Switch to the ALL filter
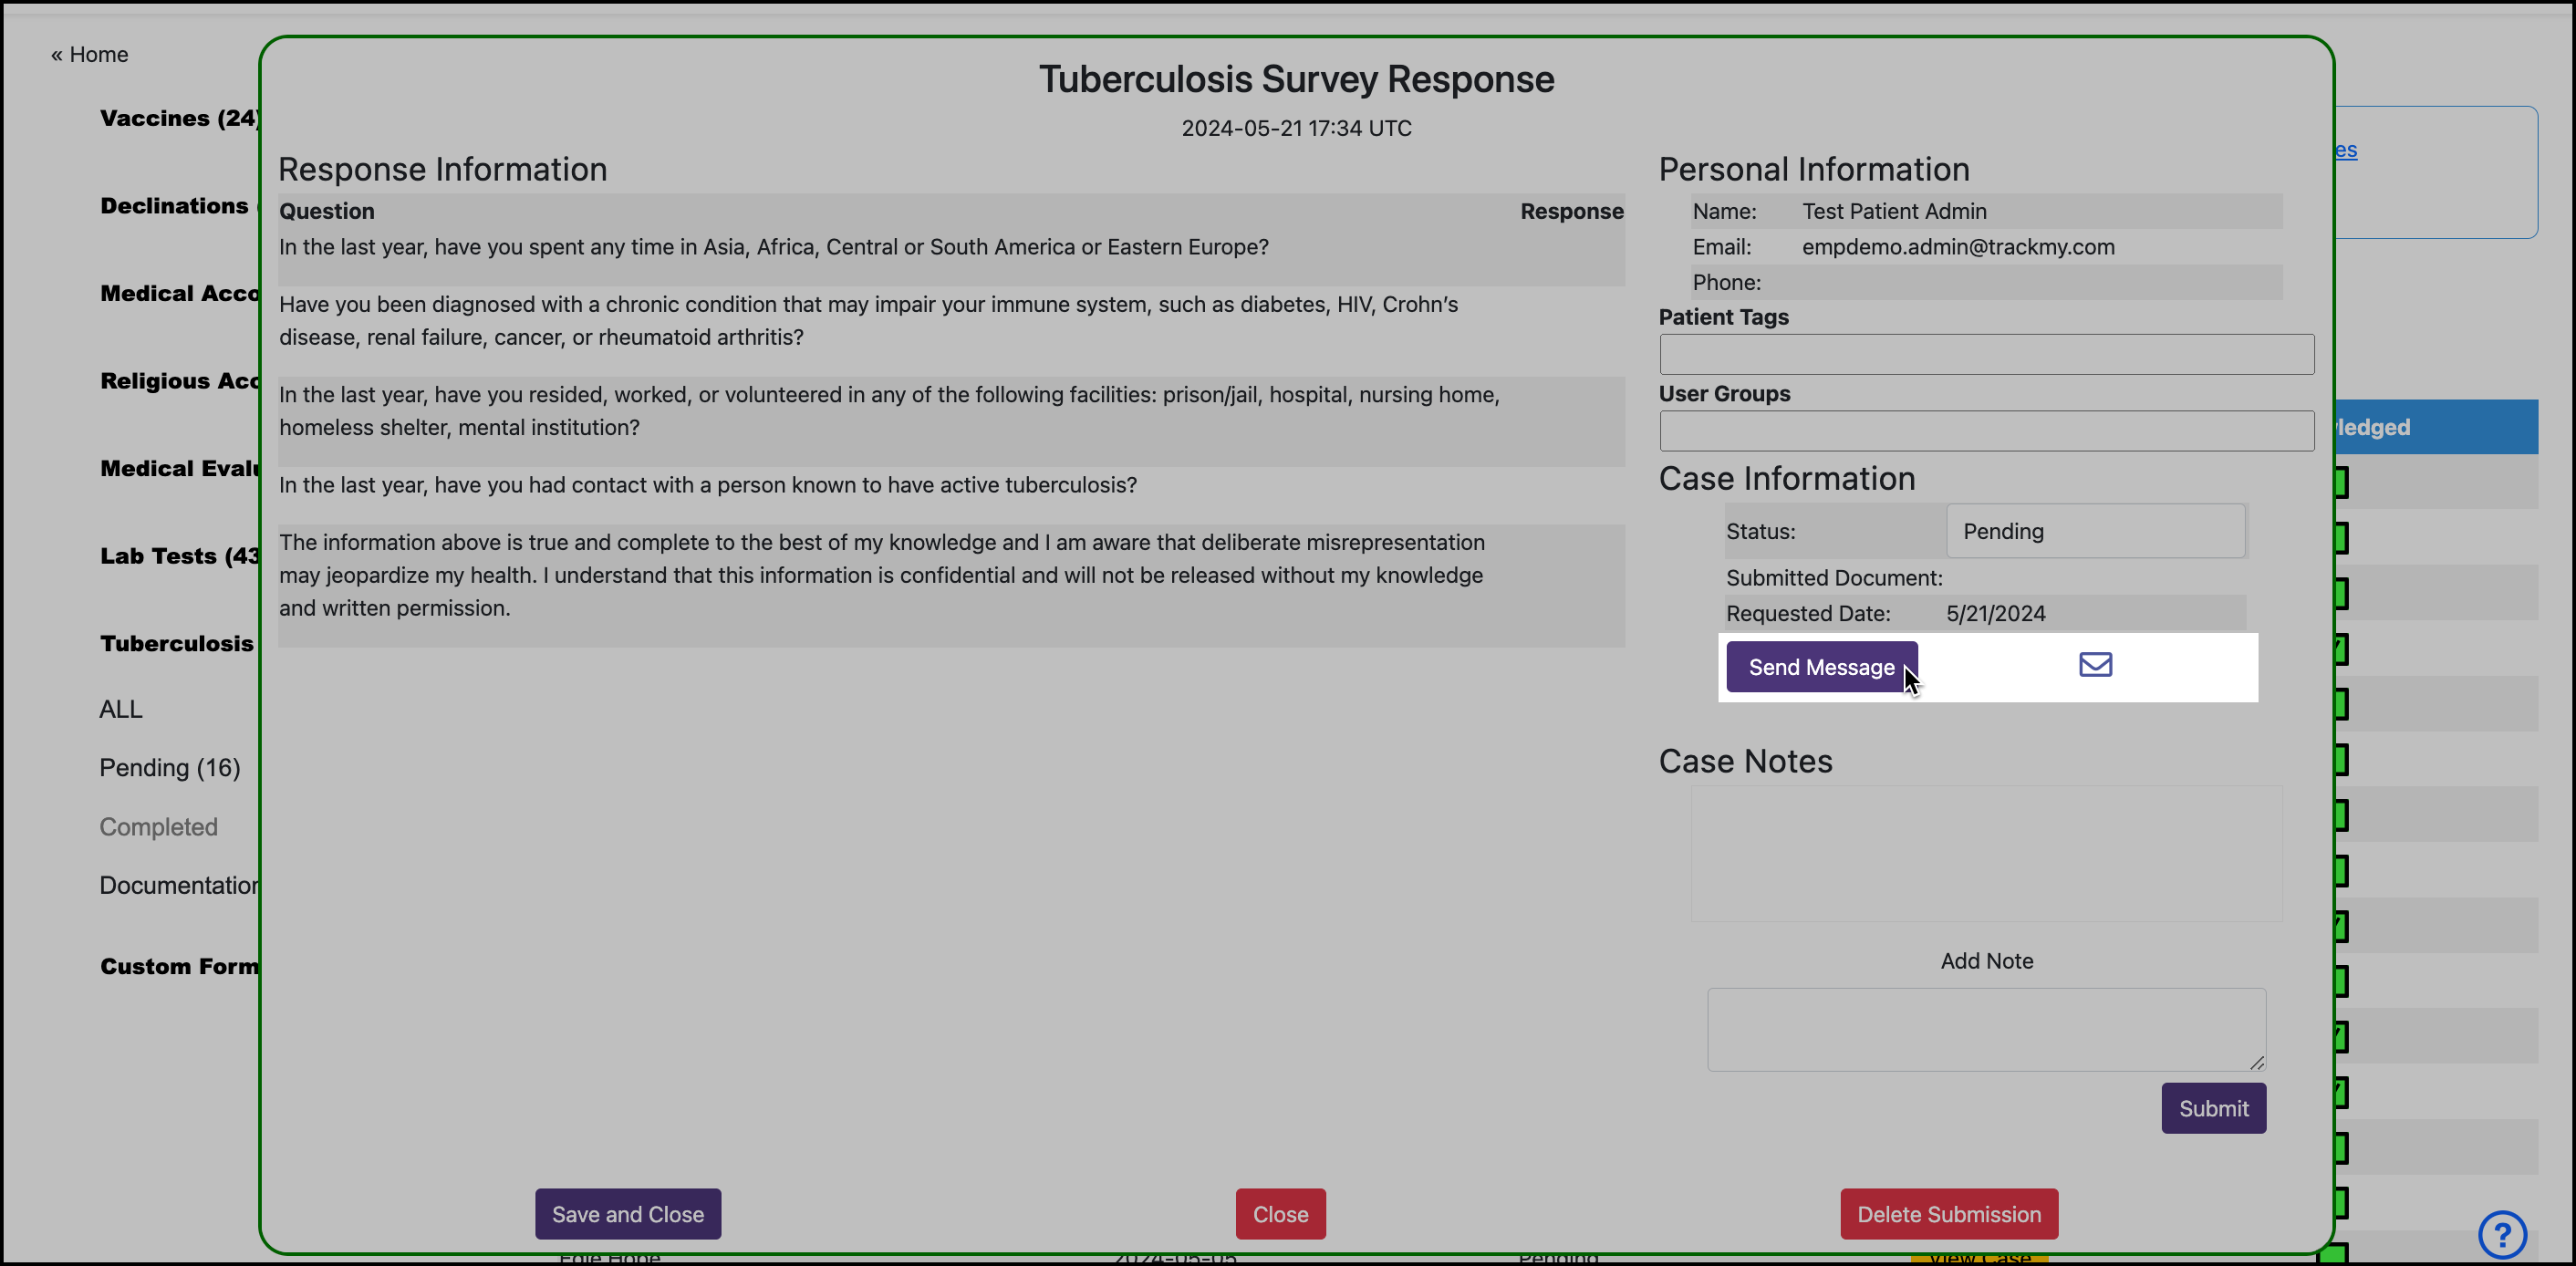The image size is (2576, 1266). coord(120,709)
